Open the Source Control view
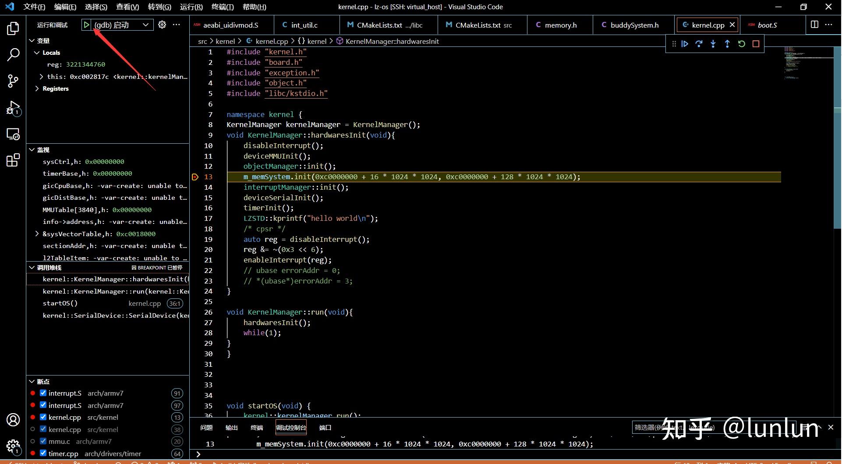 (13, 81)
